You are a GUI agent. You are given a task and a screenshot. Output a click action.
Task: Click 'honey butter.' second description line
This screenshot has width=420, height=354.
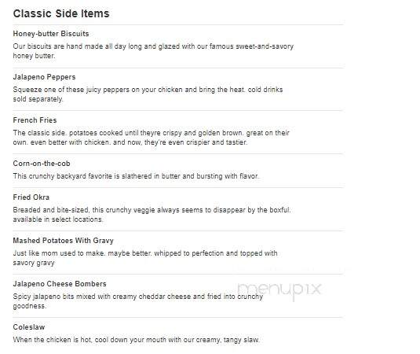coord(34,56)
